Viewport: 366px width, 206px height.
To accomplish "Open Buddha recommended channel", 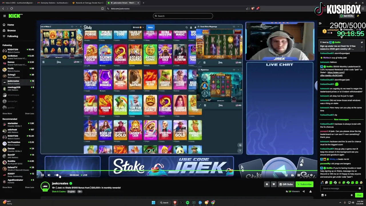I will pyautogui.click(x=18, y=162).
